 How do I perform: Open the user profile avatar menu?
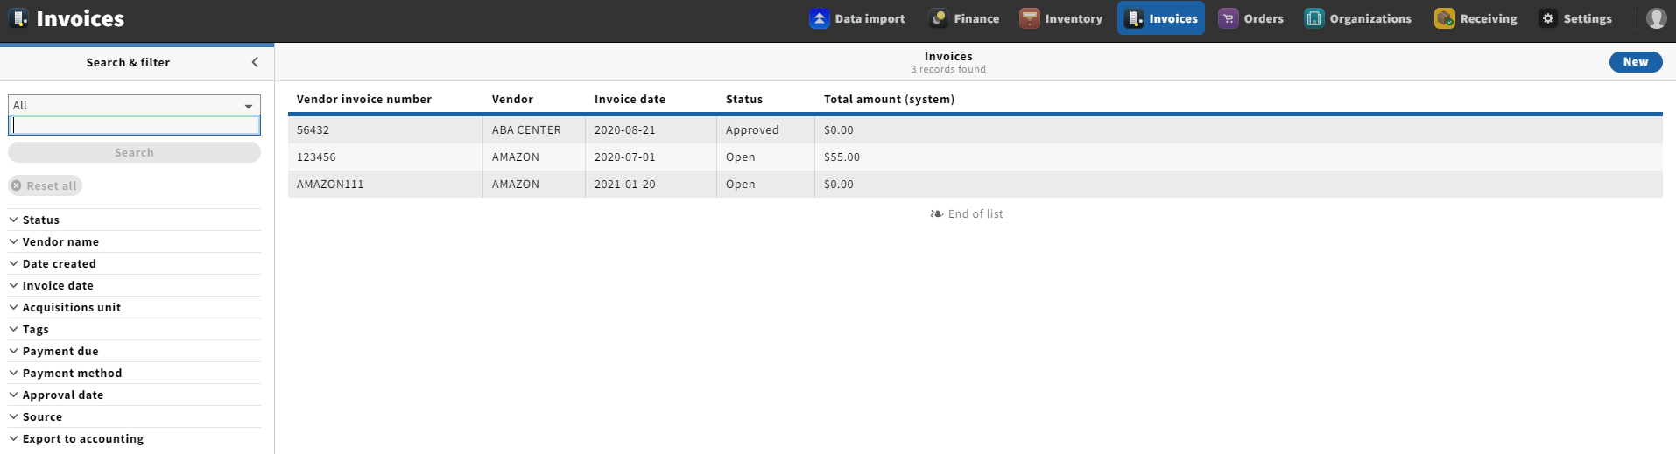click(x=1656, y=18)
